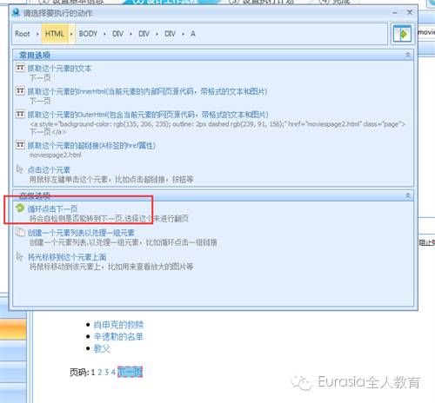
Task: Click the highlighted 下一页 link
Action: (x=130, y=372)
